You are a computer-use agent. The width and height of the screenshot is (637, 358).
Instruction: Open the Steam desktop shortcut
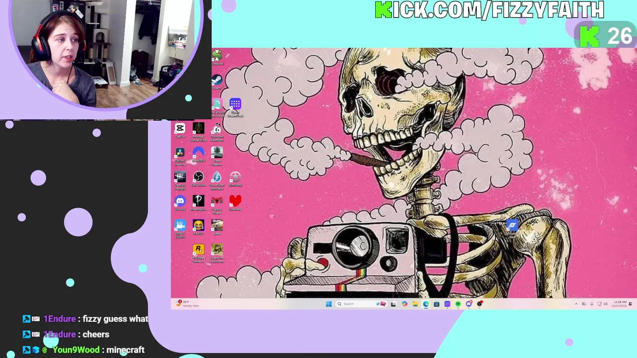(216, 82)
